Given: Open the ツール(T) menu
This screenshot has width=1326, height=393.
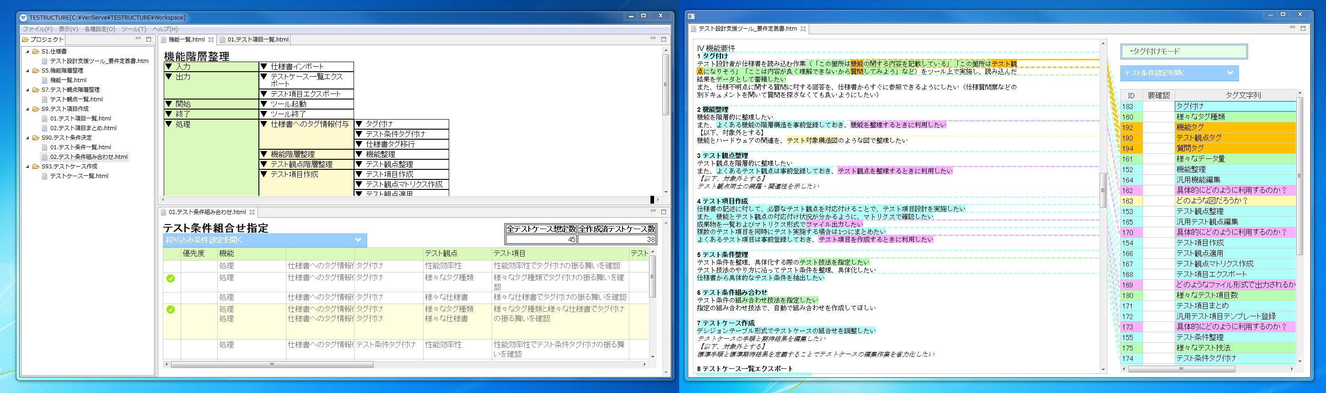Looking at the screenshot, I should (134, 29).
